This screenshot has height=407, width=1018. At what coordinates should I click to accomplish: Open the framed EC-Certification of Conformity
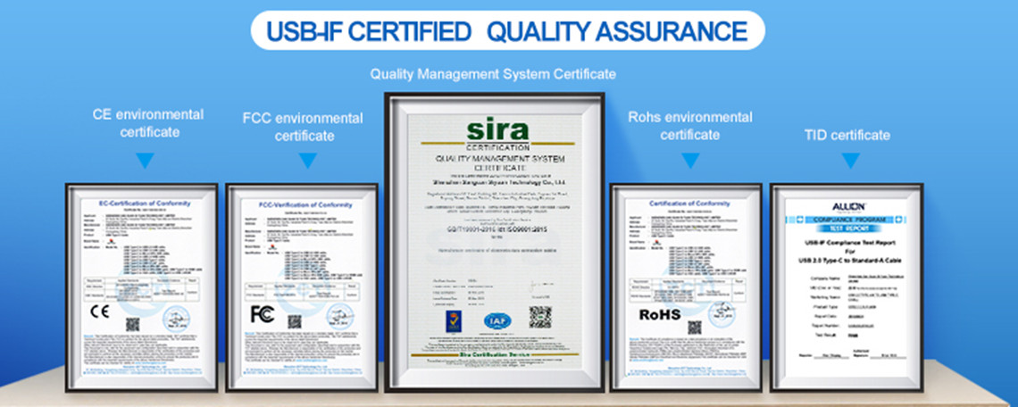tap(141, 287)
